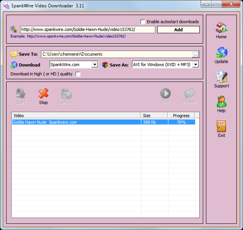243x230 pixels.
Task: Click the film reel icon beside URL field
Action: point(14,29)
